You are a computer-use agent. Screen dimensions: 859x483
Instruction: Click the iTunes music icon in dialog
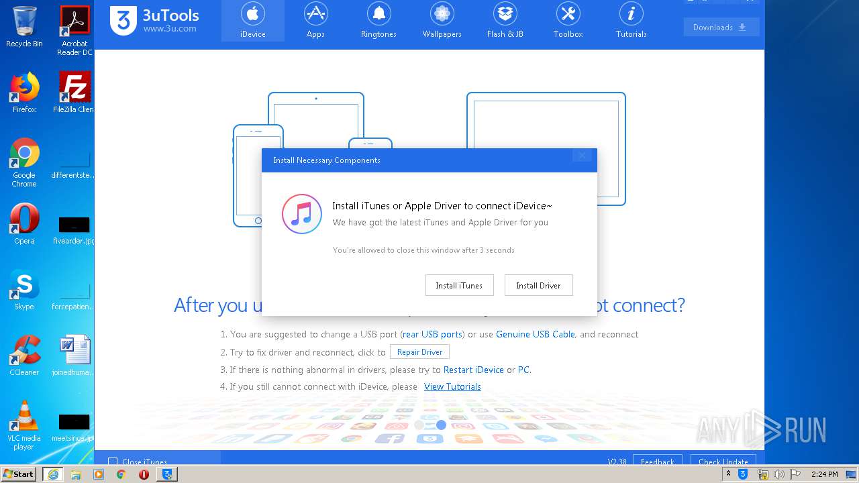coord(302,214)
